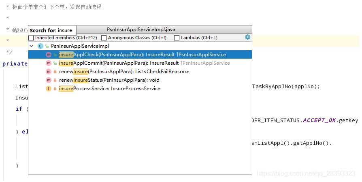Click the Search for: insure box
Image resolution: width=362 pixels, height=182 pixels.
coord(52,30)
